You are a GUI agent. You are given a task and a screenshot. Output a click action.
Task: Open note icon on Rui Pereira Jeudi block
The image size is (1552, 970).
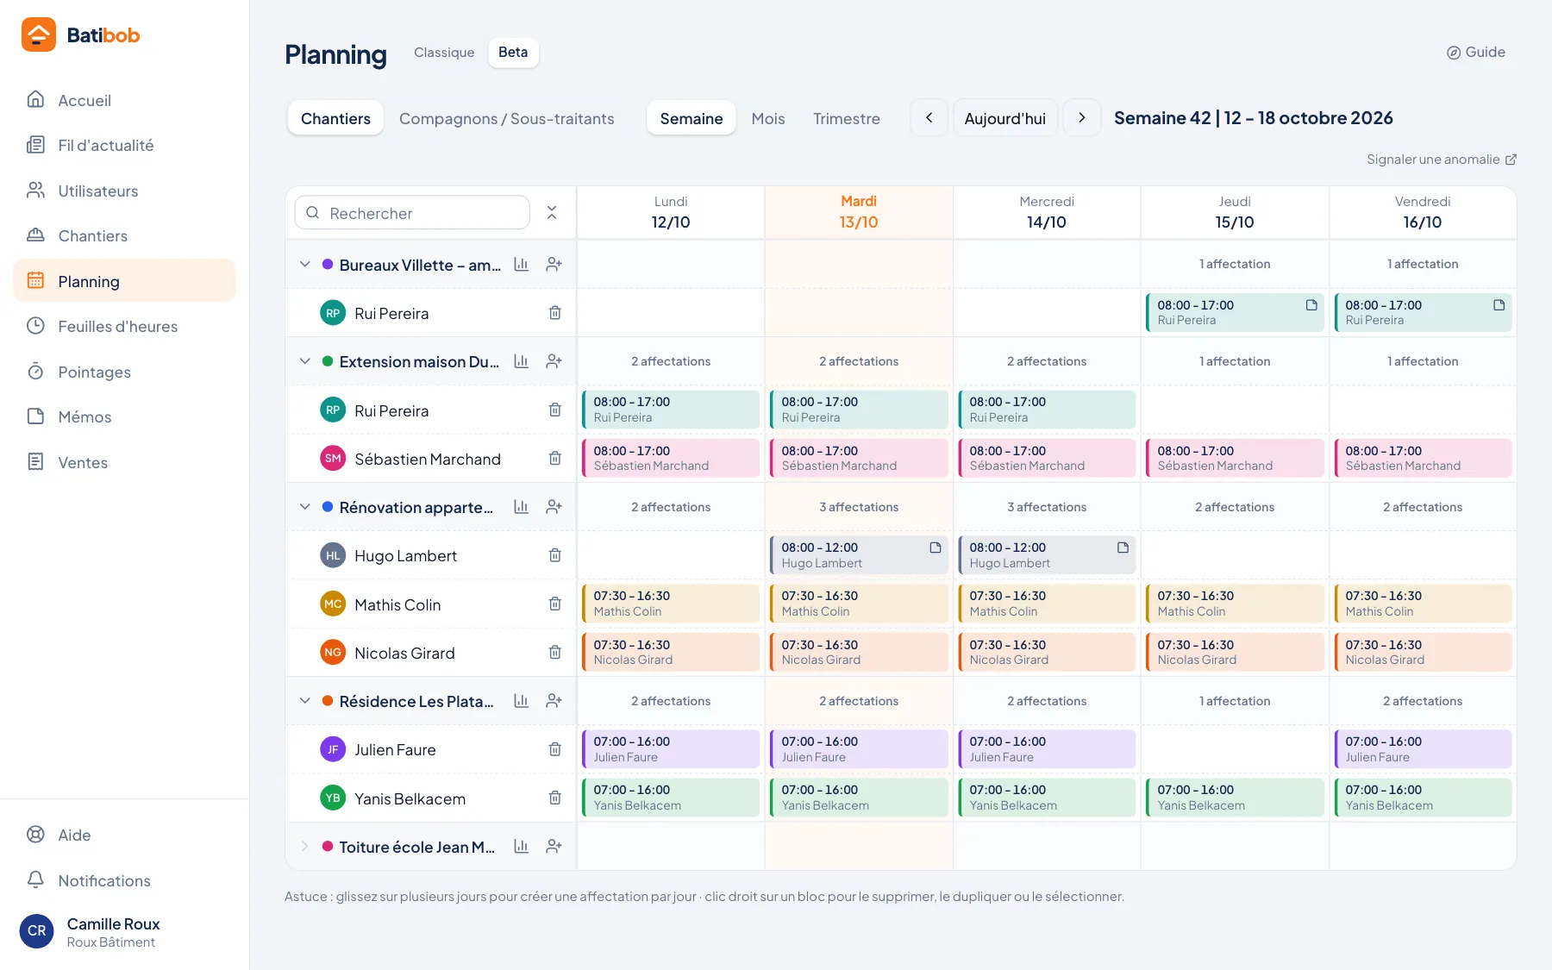(x=1311, y=305)
